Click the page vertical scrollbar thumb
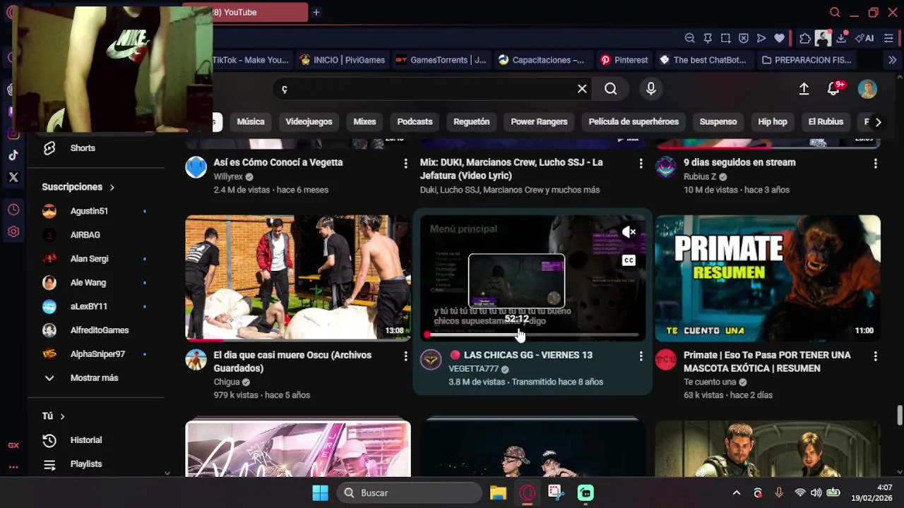This screenshot has width=904, height=508. pos(899,415)
